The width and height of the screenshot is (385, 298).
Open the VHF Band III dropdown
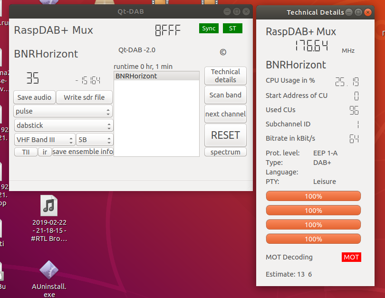coord(45,140)
